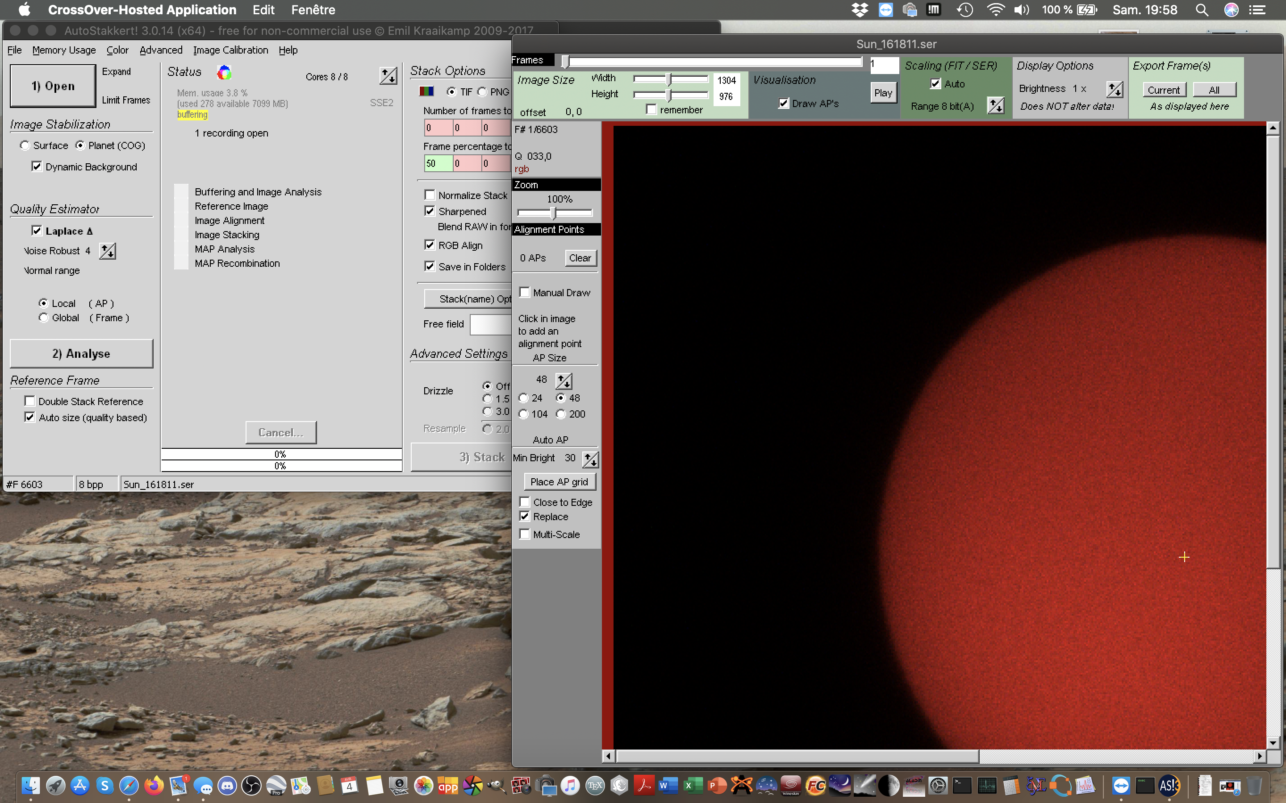Image resolution: width=1286 pixels, height=803 pixels.
Task: Click the Range 8 bit adjuster icon
Action: tap(996, 106)
